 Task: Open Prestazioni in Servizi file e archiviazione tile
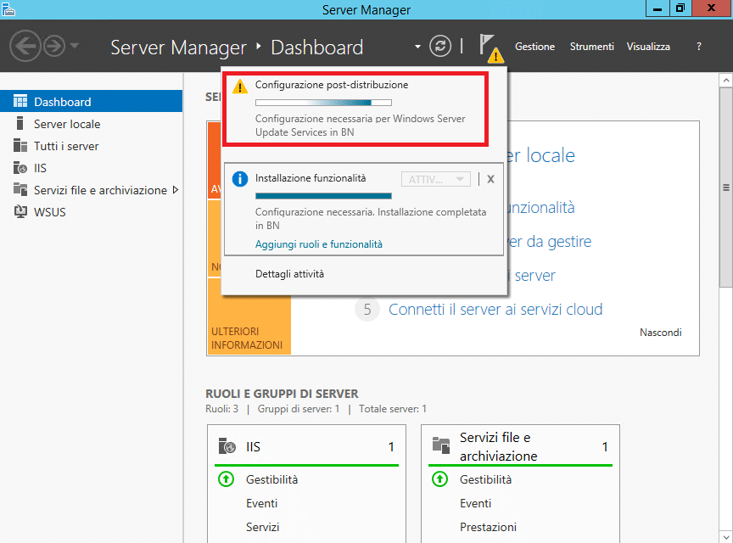coord(488,527)
